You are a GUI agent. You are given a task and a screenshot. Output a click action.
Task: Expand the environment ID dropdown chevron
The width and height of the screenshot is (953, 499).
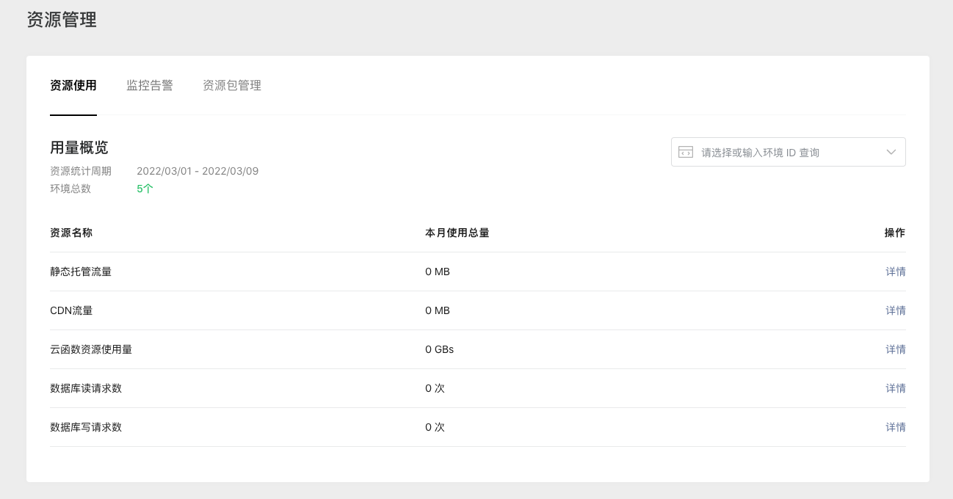click(x=891, y=152)
